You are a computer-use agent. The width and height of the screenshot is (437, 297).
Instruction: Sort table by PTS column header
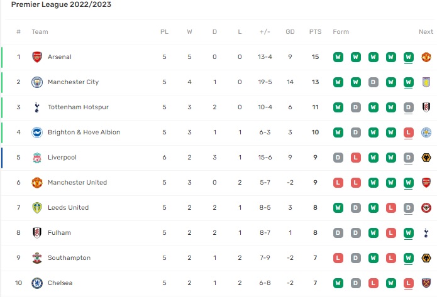[x=315, y=32]
